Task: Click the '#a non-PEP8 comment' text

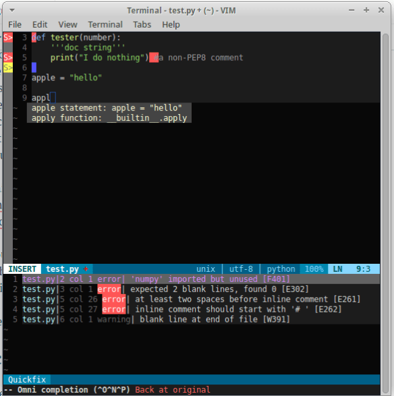Action: (198, 57)
